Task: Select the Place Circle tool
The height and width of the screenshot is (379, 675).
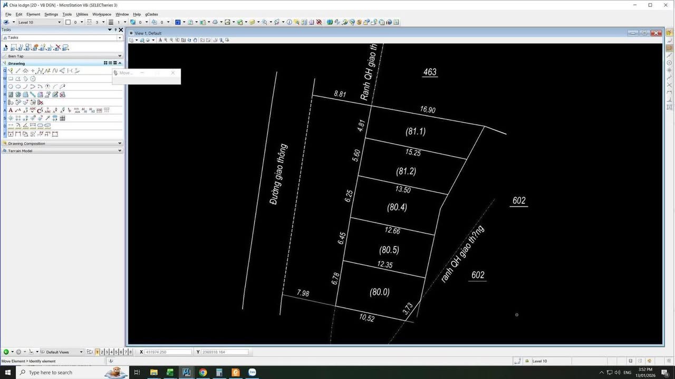Action: (x=11, y=86)
